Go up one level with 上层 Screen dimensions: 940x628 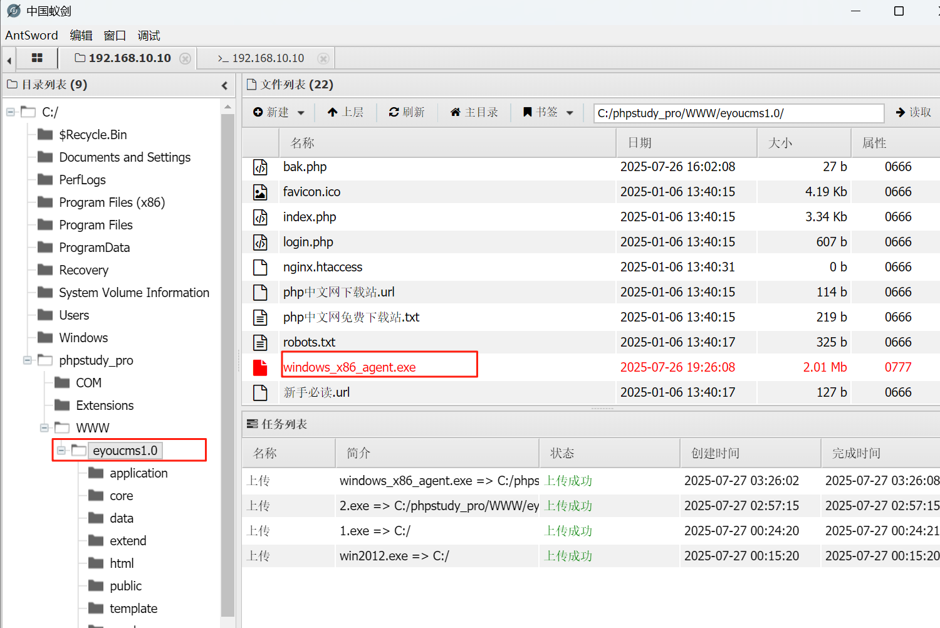tap(345, 112)
